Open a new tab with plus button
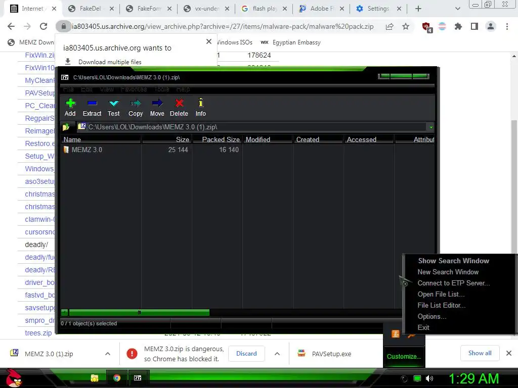 pyautogui.click(x=418, y=9)
